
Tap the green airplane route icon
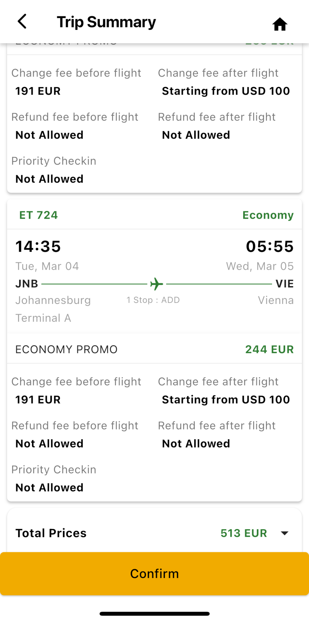click(x=157, y=284)
